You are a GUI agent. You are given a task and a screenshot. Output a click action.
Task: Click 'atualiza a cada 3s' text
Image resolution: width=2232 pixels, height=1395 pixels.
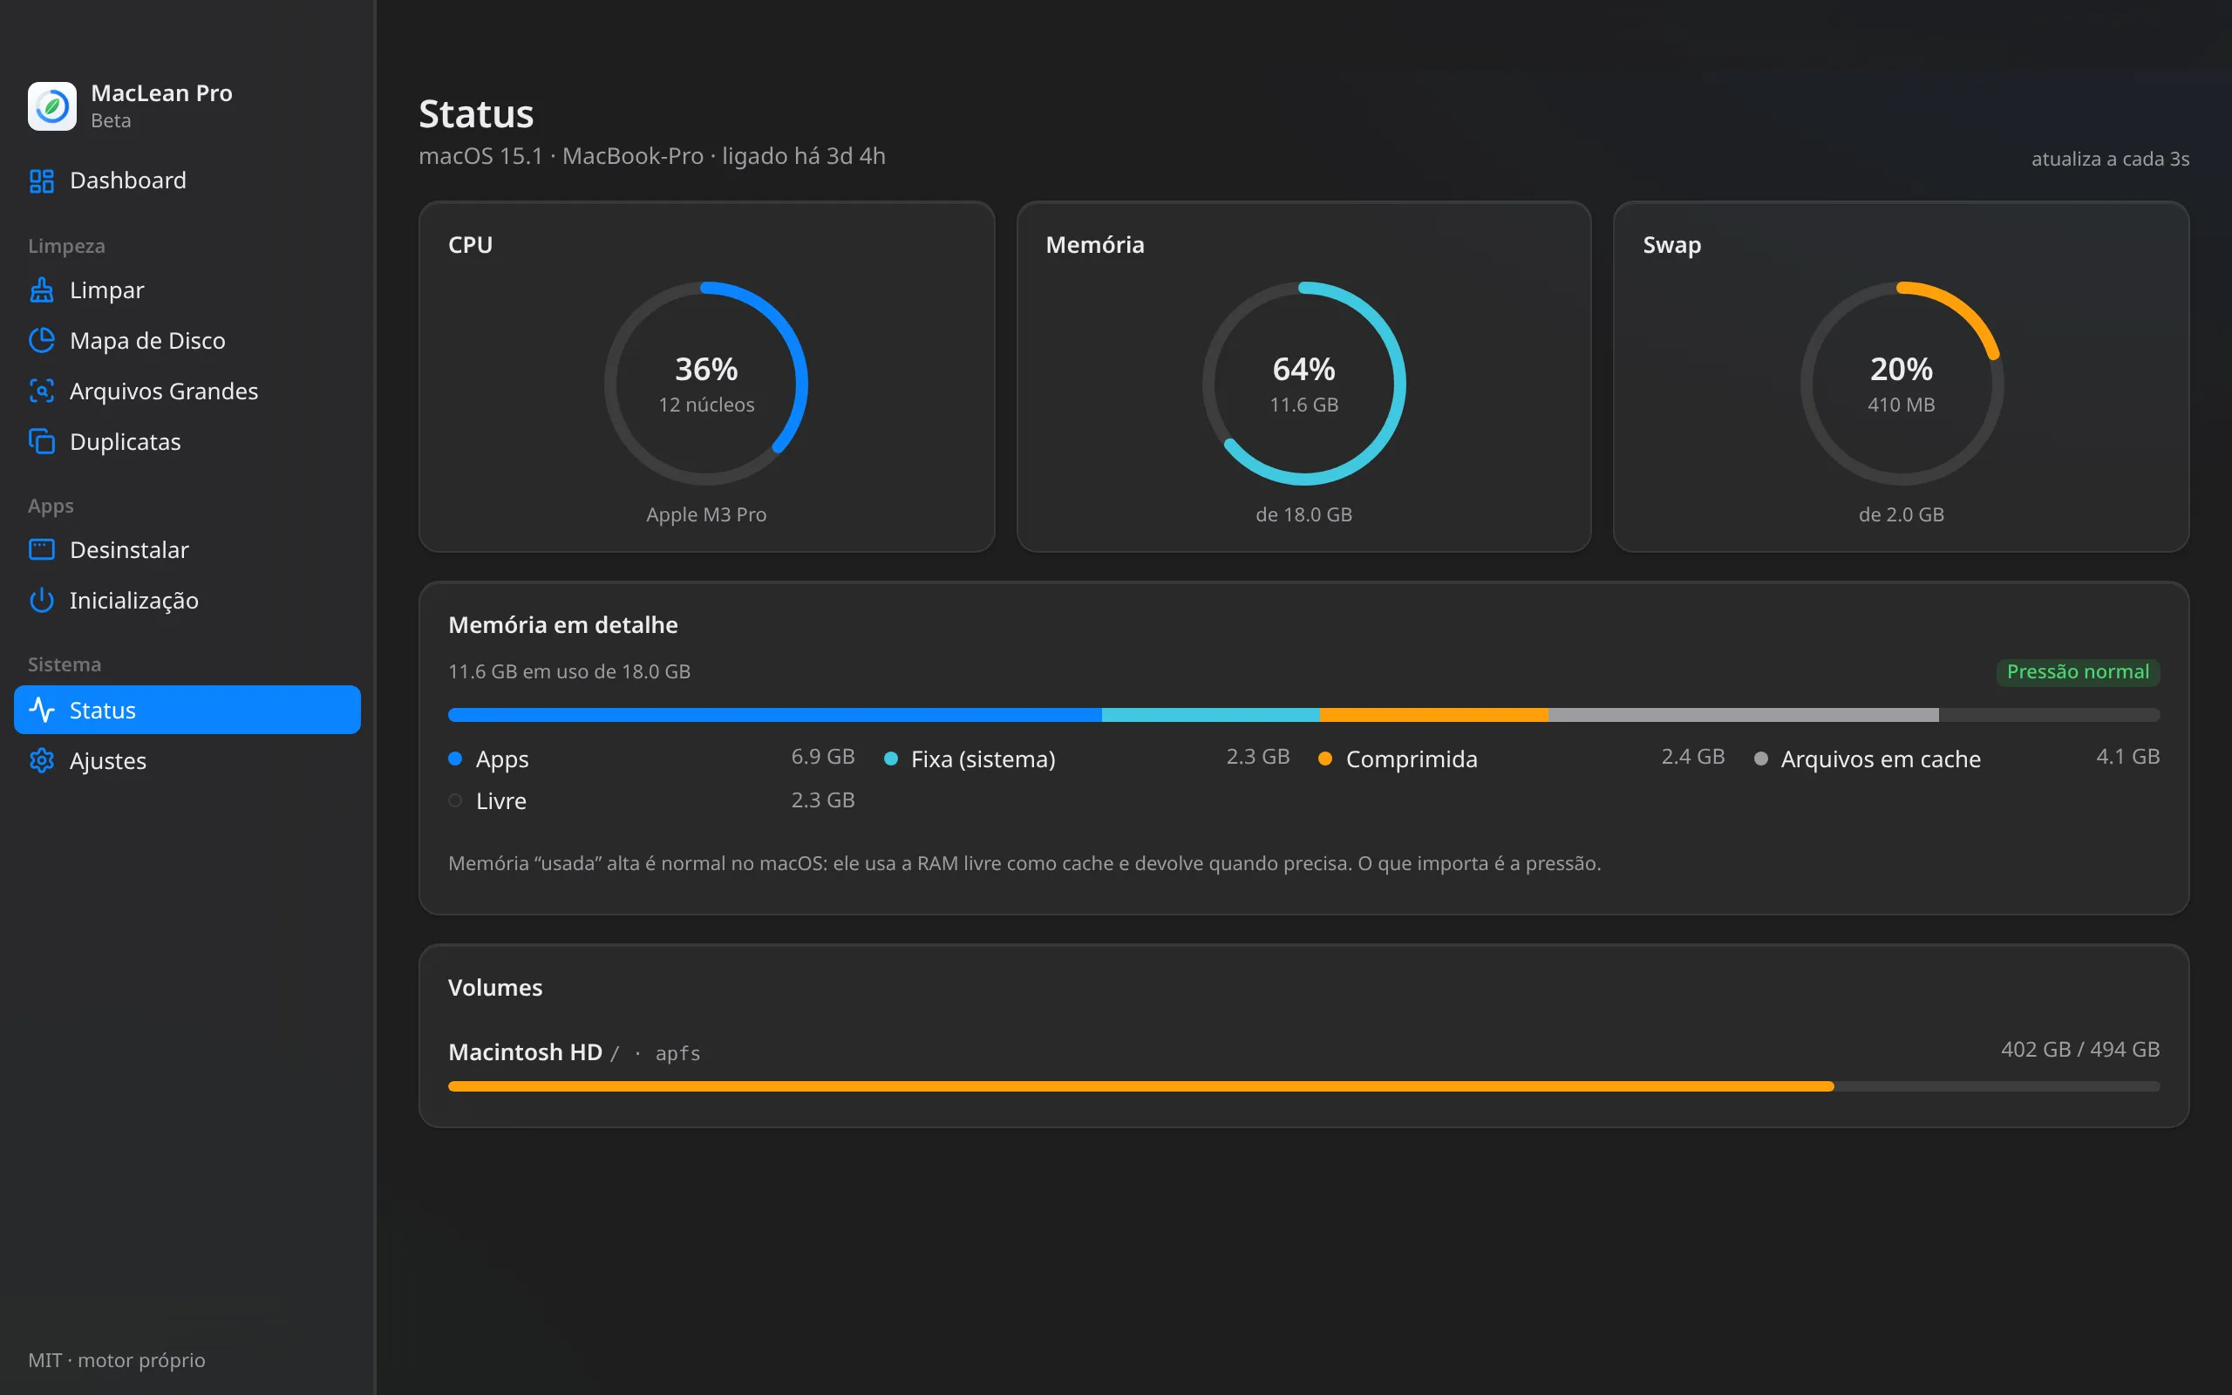pyautogui.click(x=2110, y=159)
